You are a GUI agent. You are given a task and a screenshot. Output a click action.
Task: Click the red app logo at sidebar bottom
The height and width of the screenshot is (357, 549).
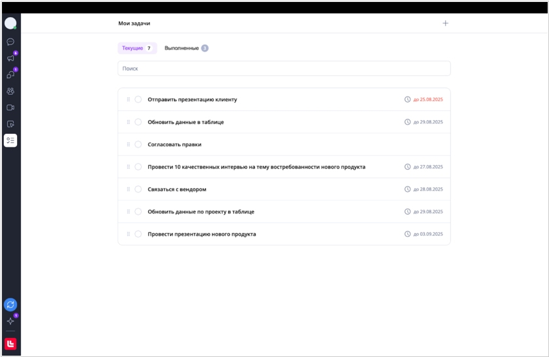pos(10,343)
